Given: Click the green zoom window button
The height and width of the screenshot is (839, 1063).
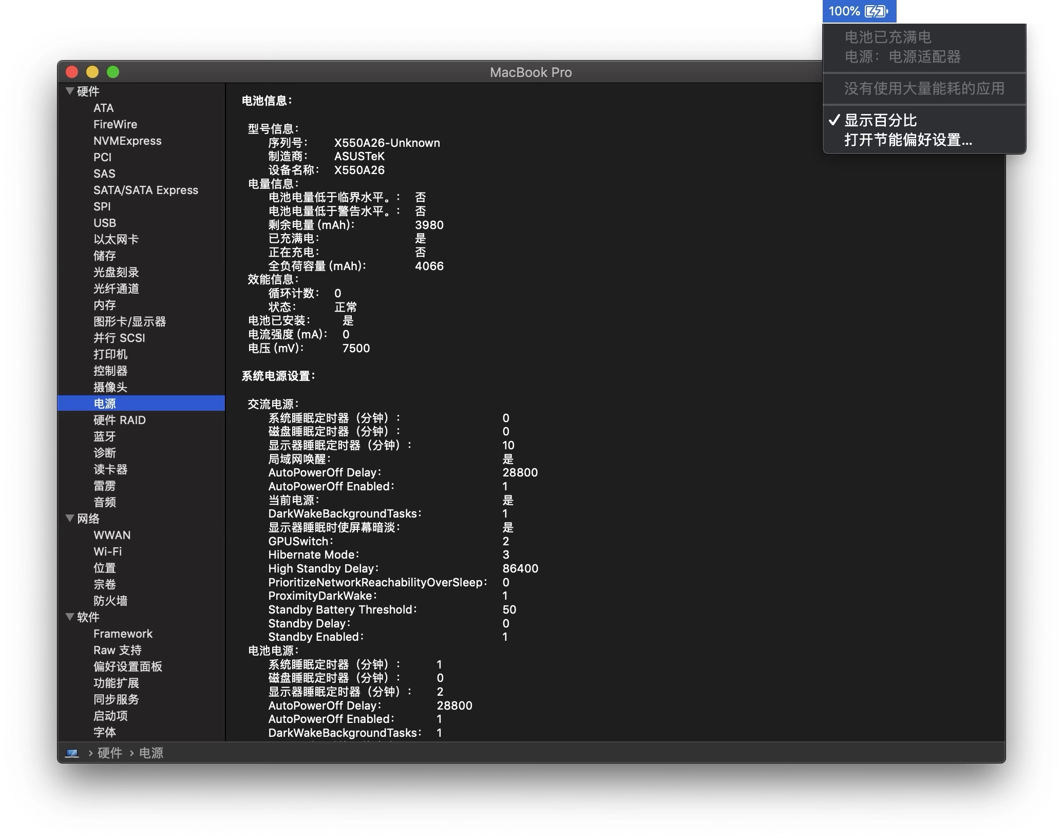Looking at the screenshot, I should coord(113,72).
